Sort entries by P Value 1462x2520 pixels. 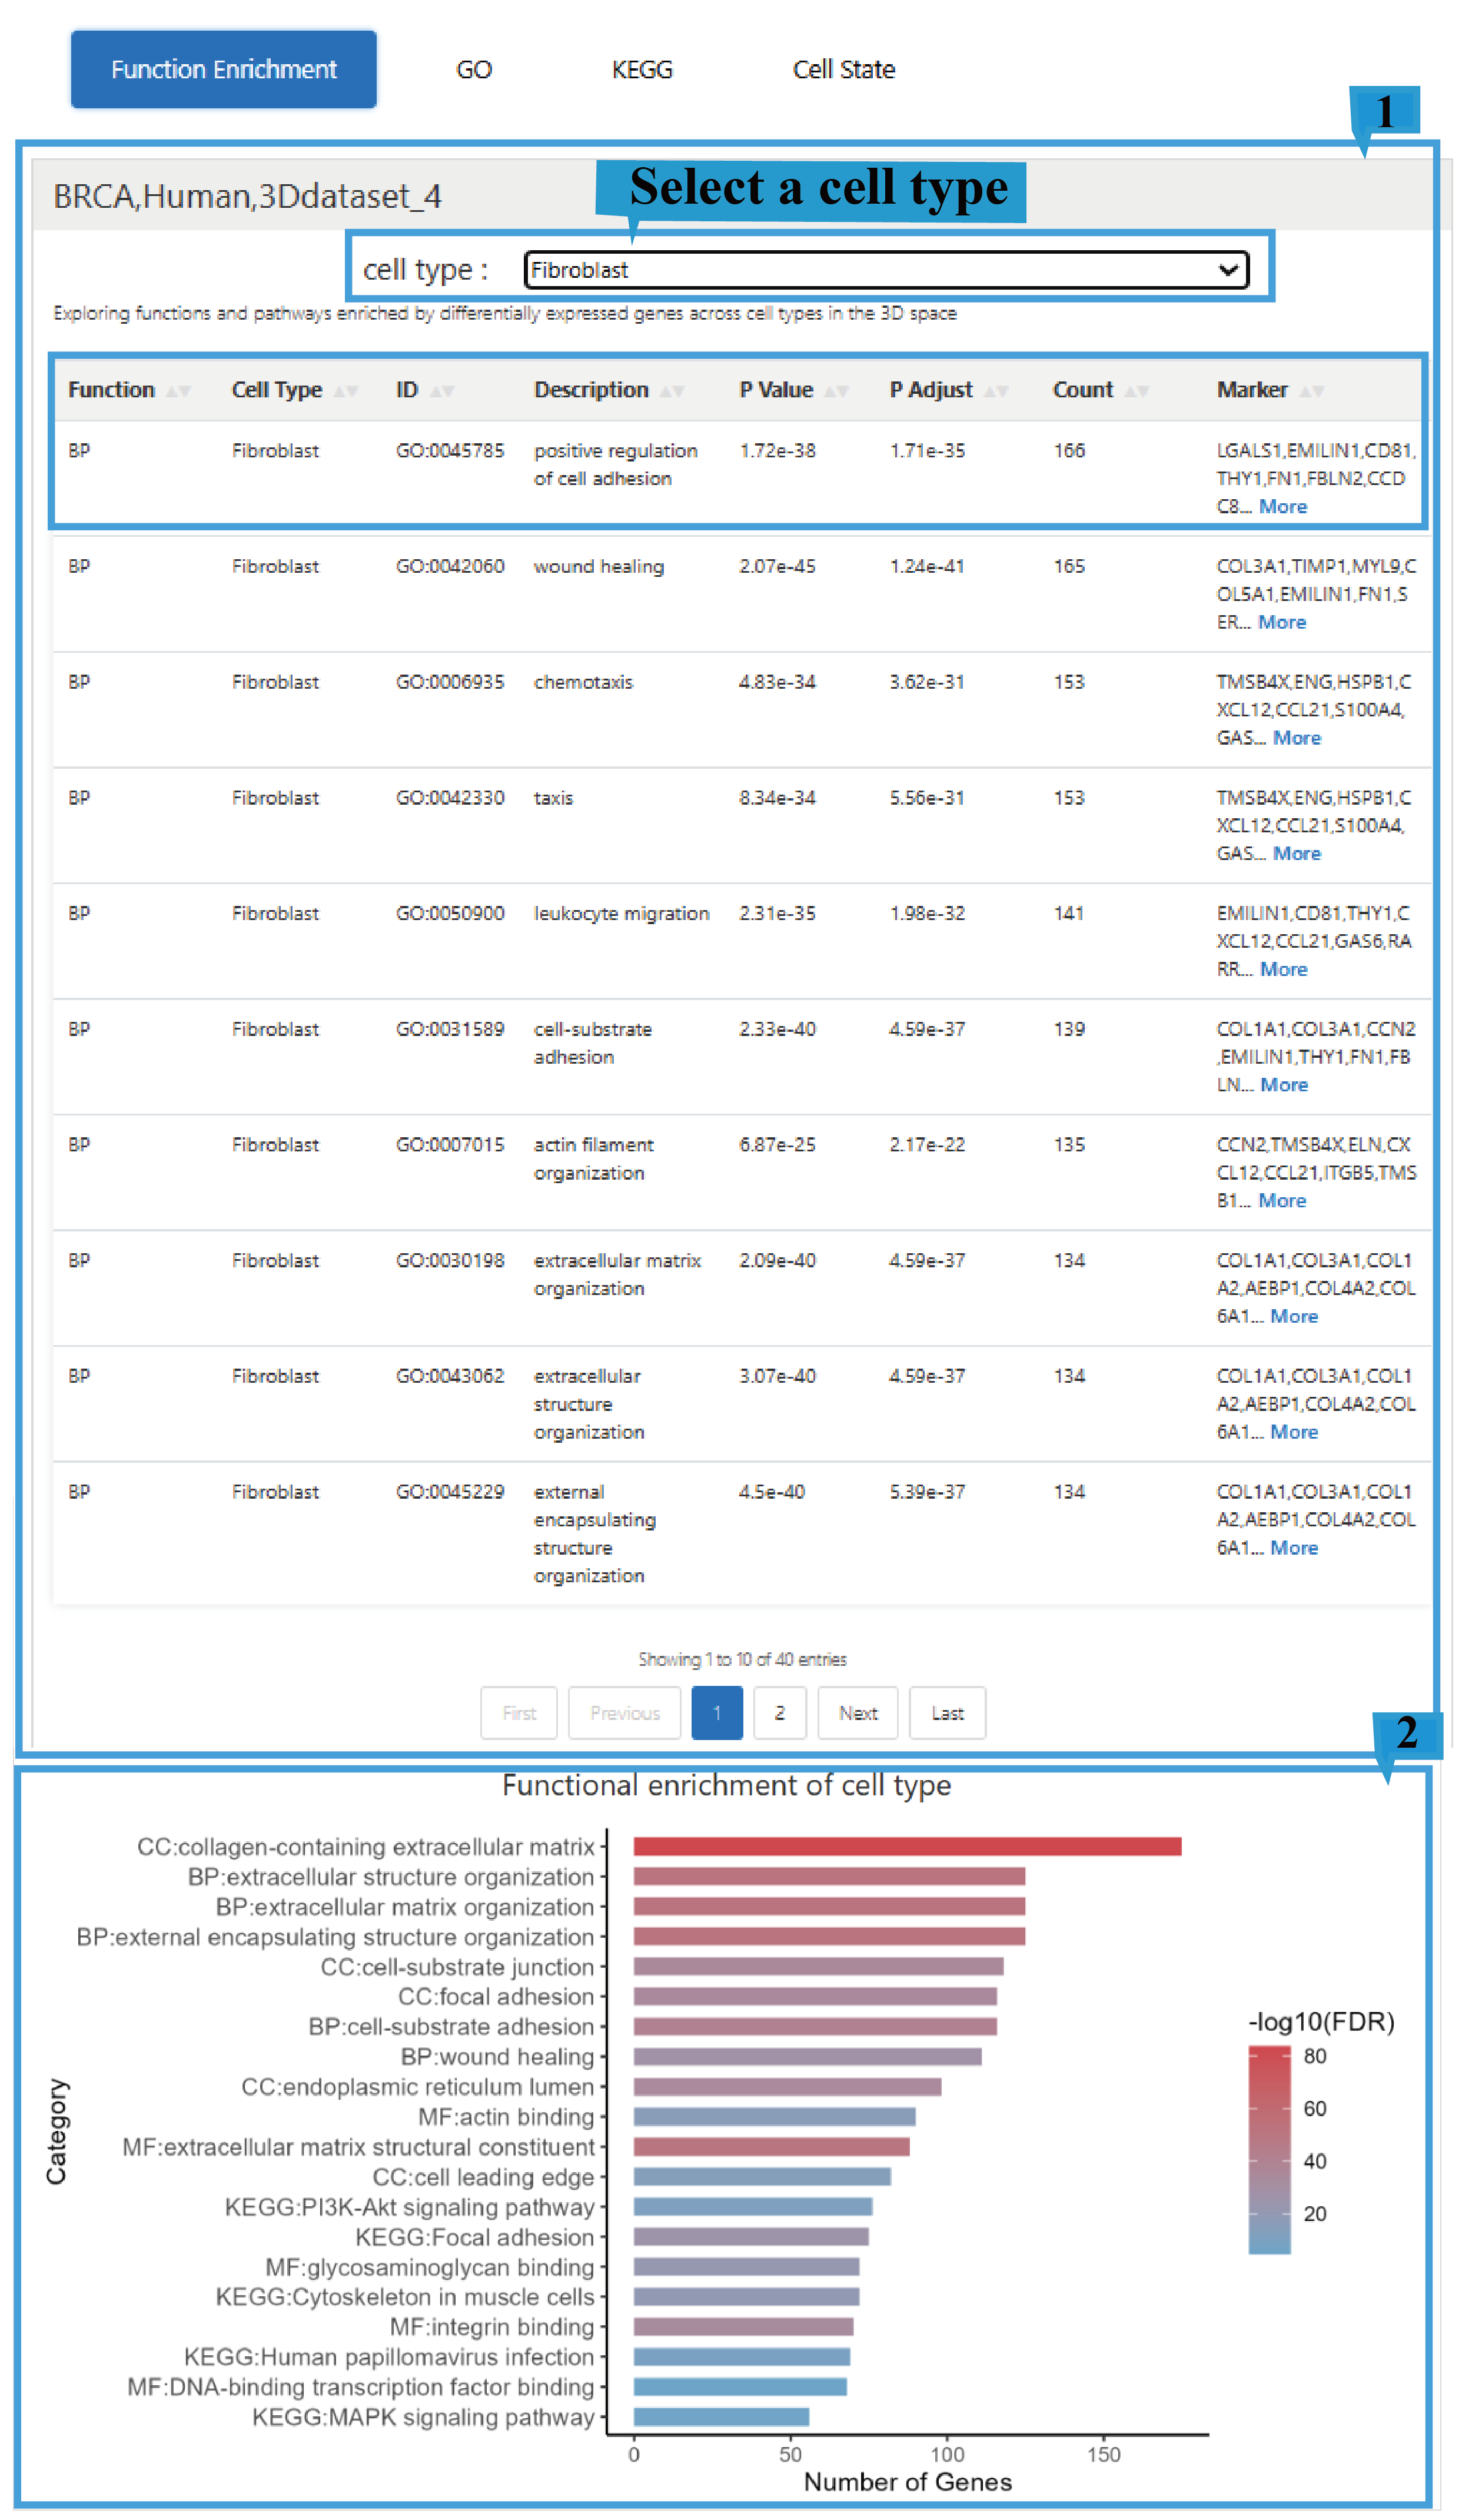click(836, 391)
